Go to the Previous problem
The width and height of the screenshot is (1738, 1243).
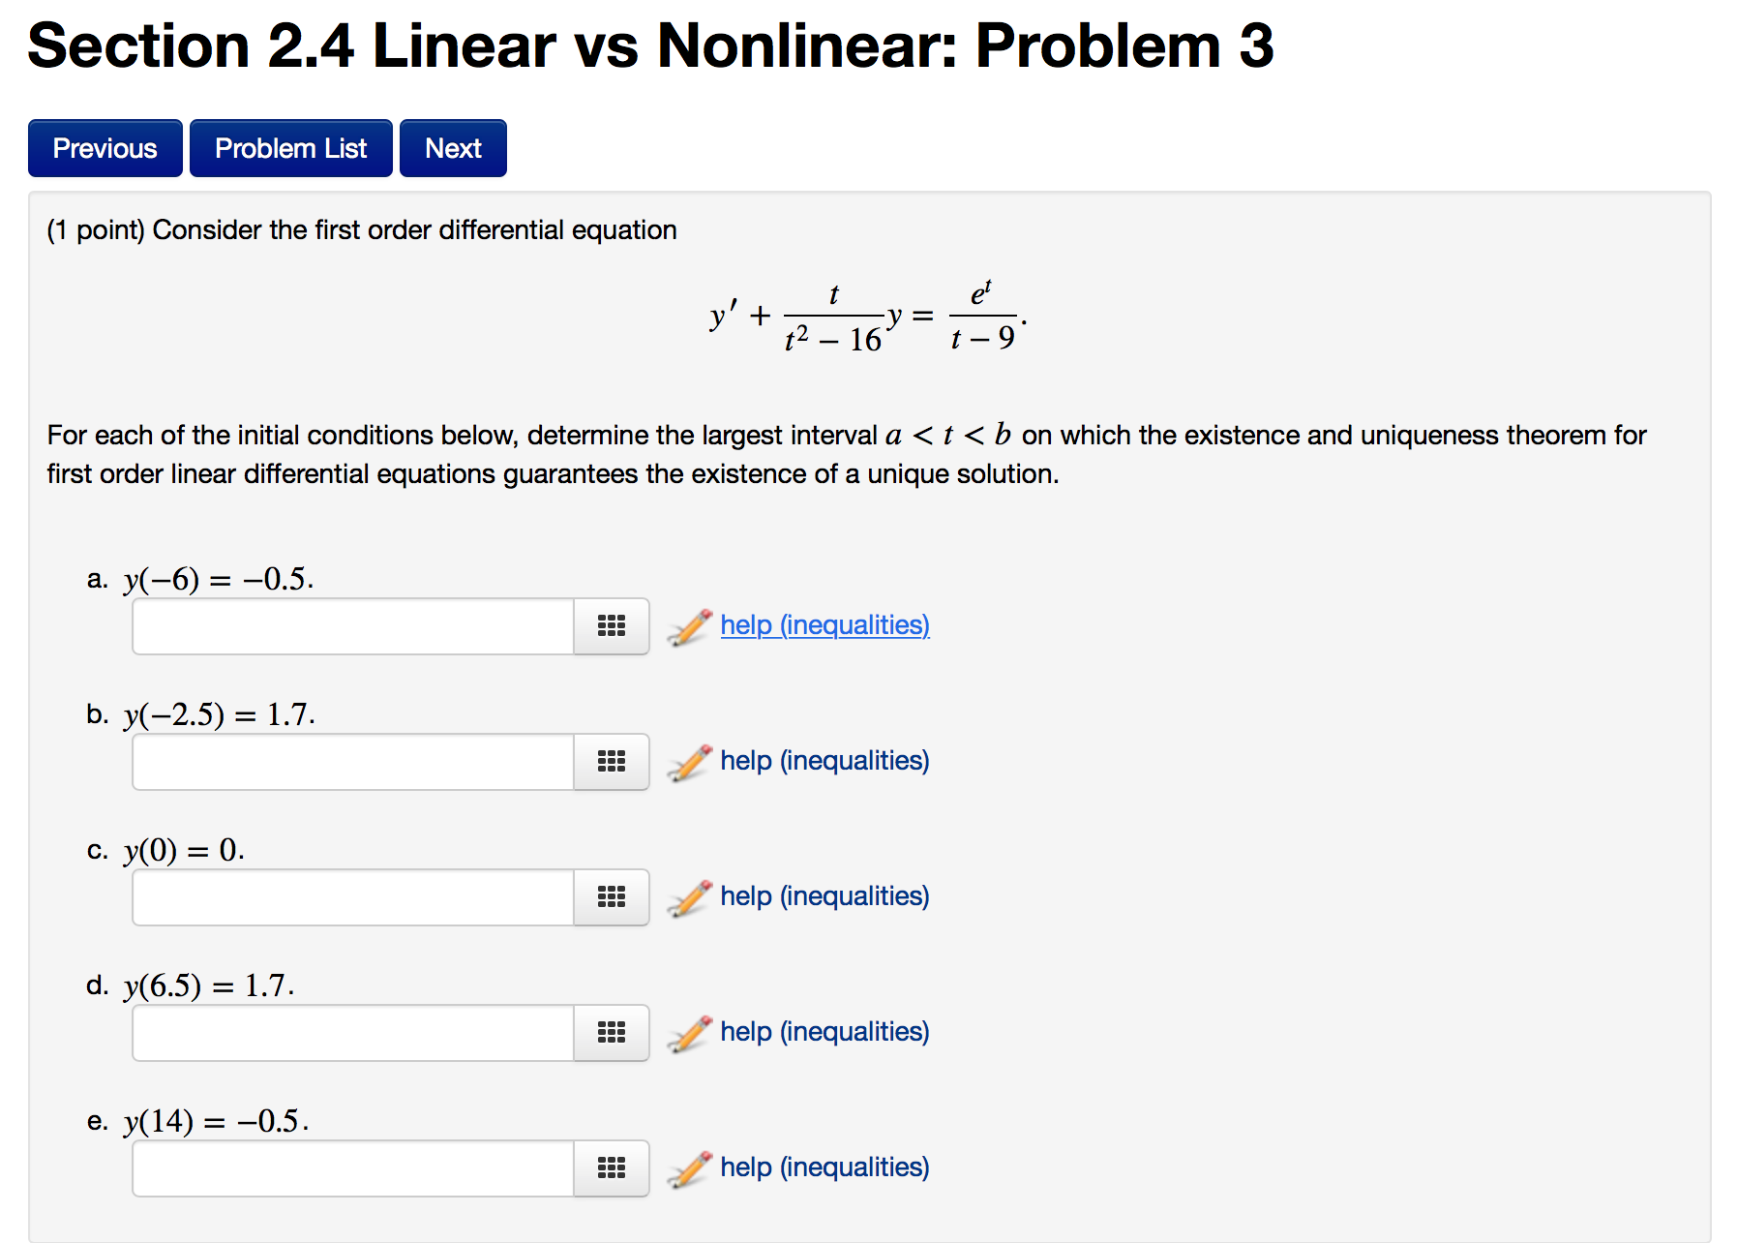[105, 148]
